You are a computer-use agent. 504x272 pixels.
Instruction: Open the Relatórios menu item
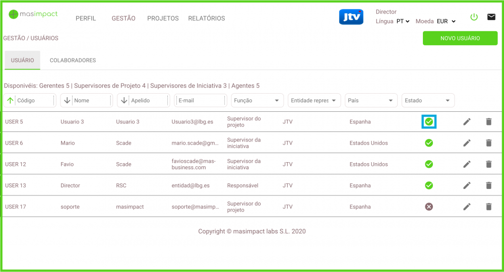click(x=206, y=19)
